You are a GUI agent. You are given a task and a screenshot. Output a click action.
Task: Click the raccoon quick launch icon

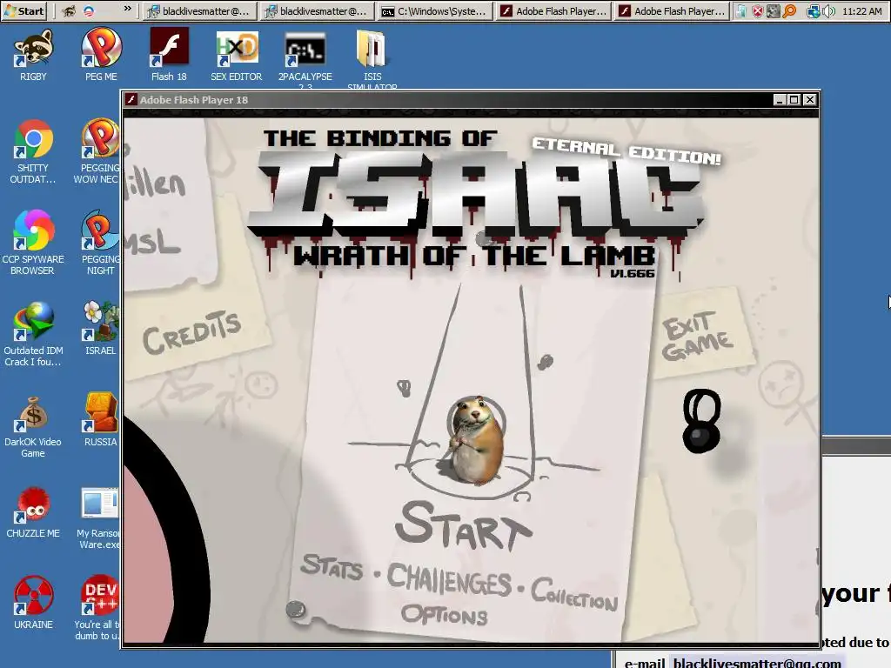(x=69, y=10)
